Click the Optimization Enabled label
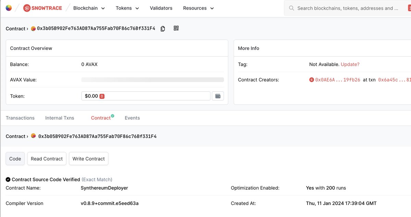The image size is (411, 217). [x=255, y=188]
